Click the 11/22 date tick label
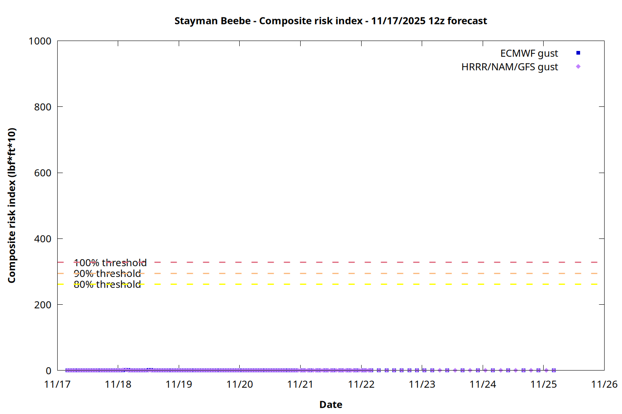Screen dimensions: 622x414 (x=361, y=384)
